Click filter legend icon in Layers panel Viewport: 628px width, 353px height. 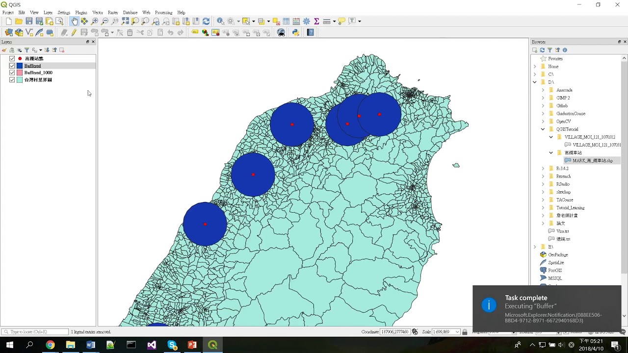[x=27, y=50]
